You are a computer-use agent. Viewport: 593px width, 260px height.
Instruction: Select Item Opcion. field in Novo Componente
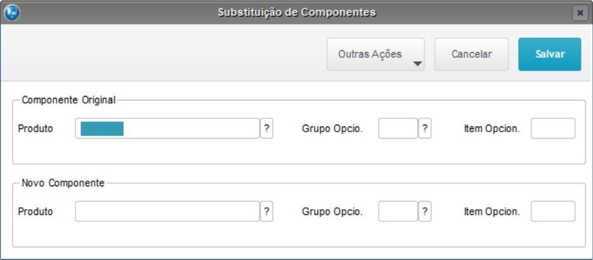553,212
